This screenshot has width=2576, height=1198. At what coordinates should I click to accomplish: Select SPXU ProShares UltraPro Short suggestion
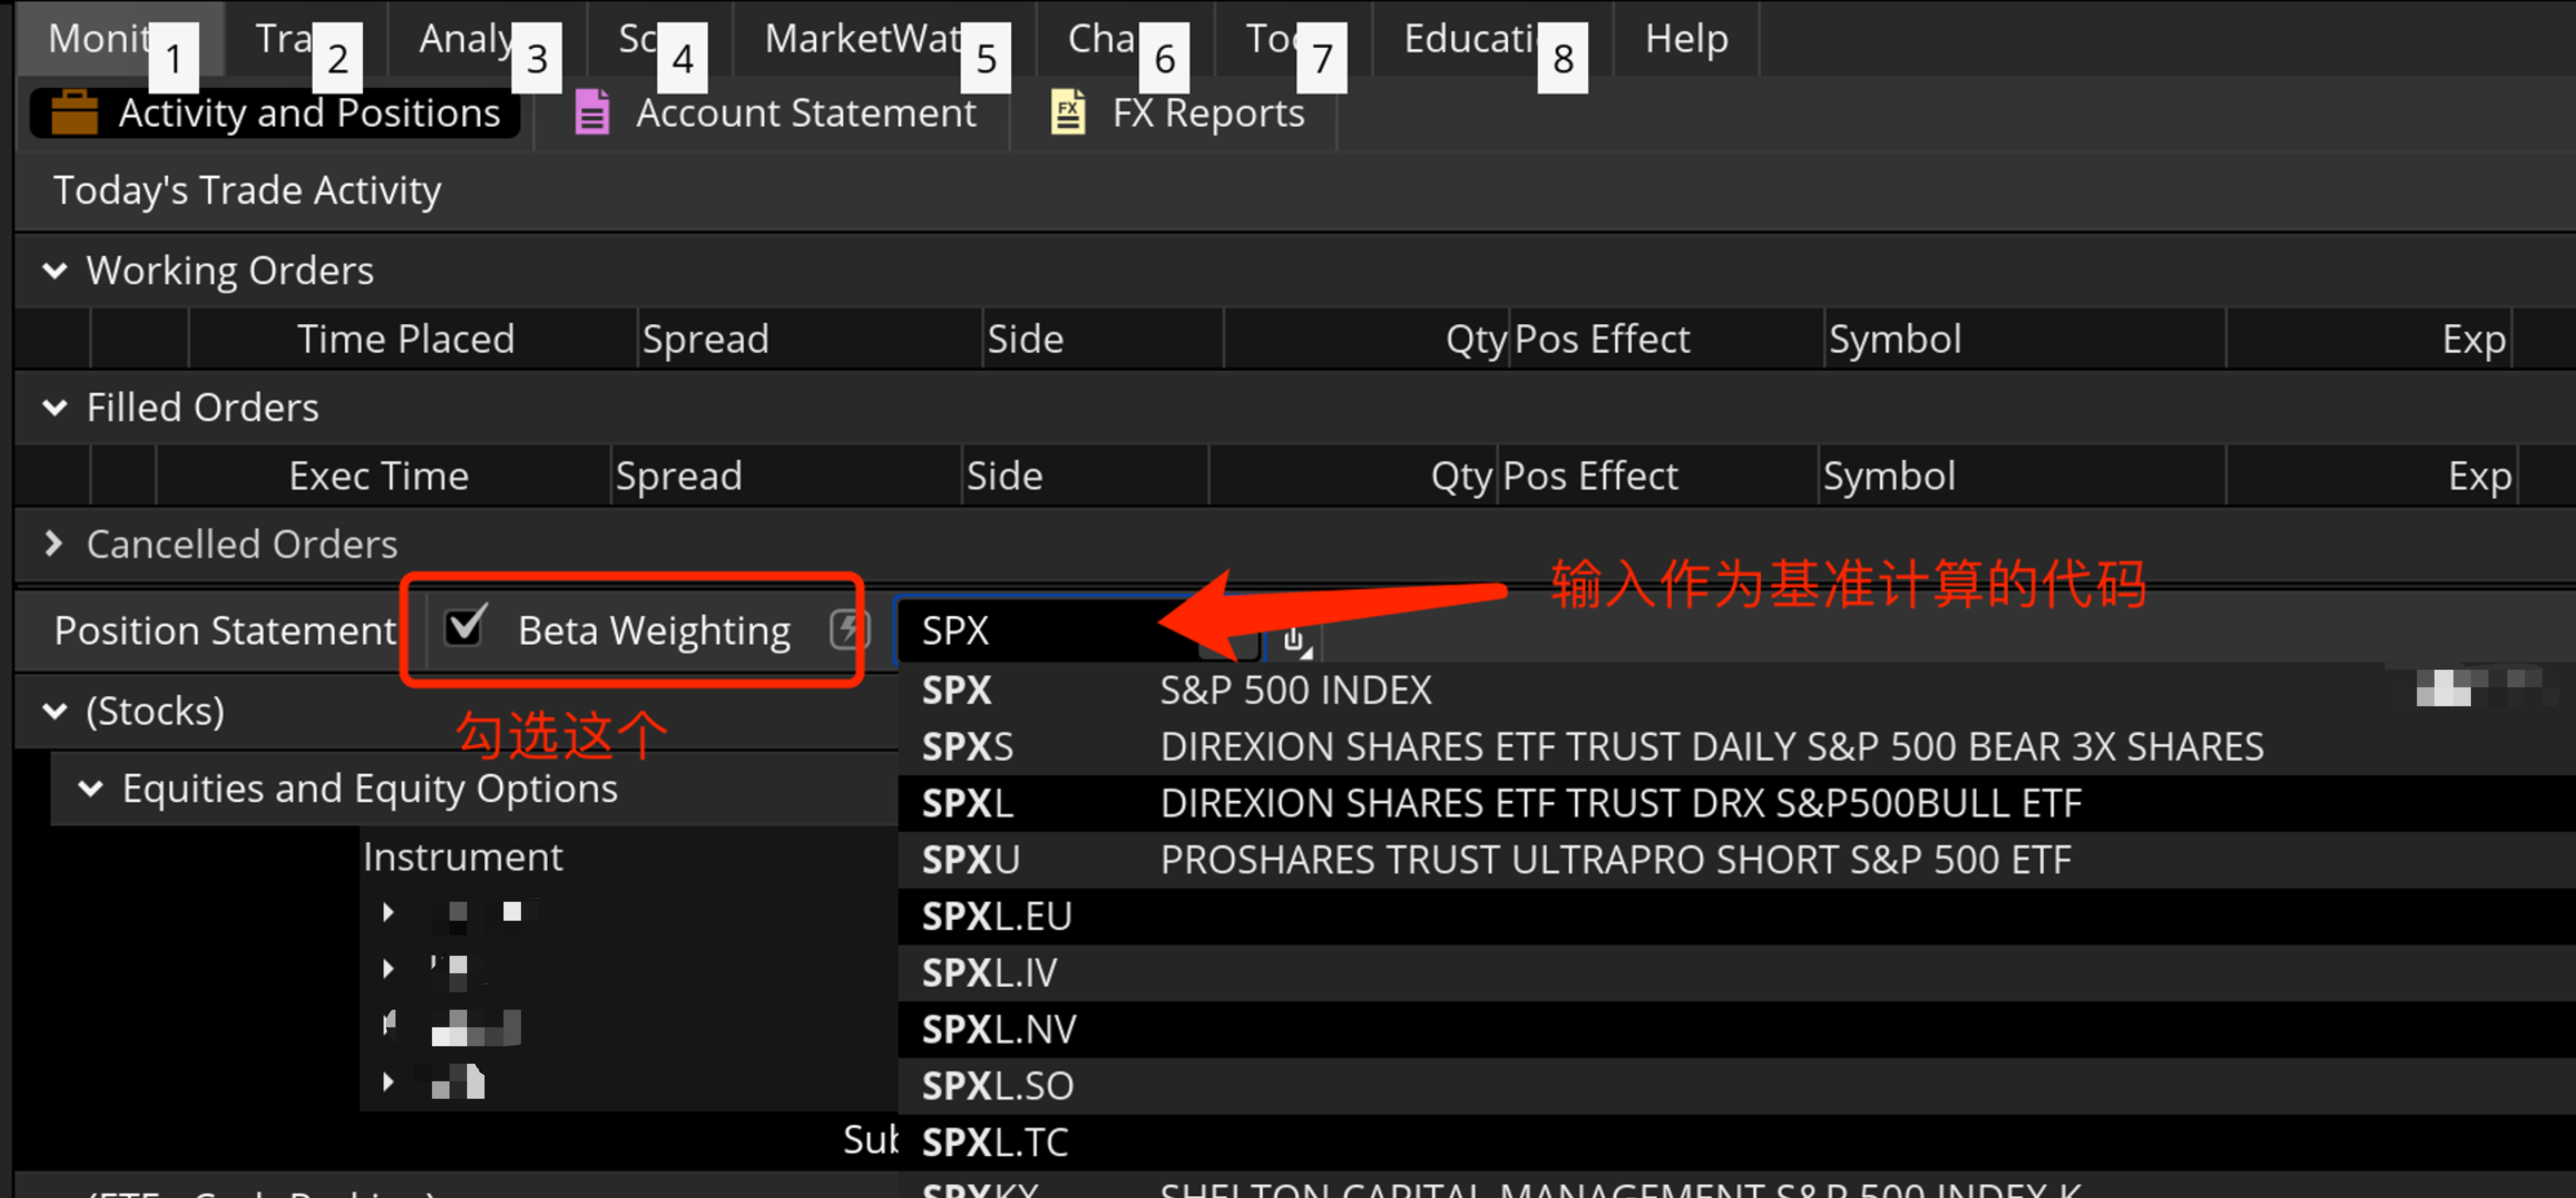click(x=1736, y=860)
